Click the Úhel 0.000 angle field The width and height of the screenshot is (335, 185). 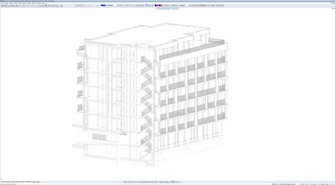[323, 184]
